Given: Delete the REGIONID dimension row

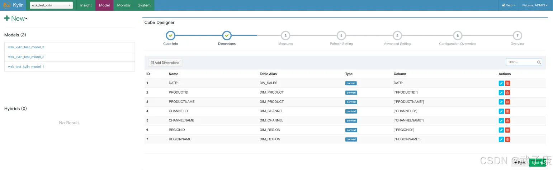Looking at the screenshot, I should pos(507,130).
